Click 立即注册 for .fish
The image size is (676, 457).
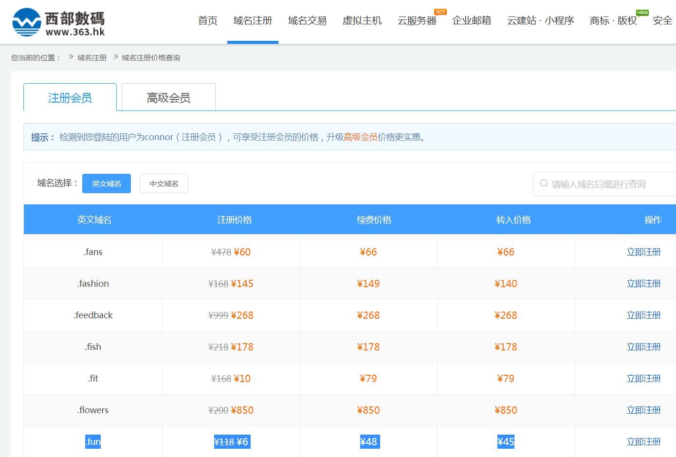click(x=643, y=347)
